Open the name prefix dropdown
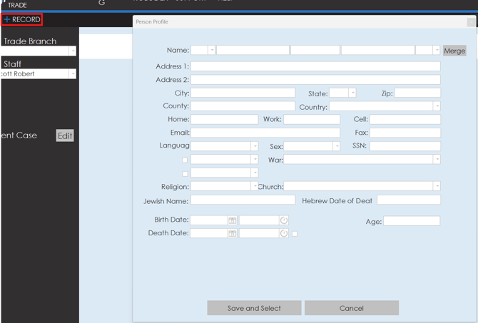Viewport: 478px width, 323px height. [x=211, y=51]
